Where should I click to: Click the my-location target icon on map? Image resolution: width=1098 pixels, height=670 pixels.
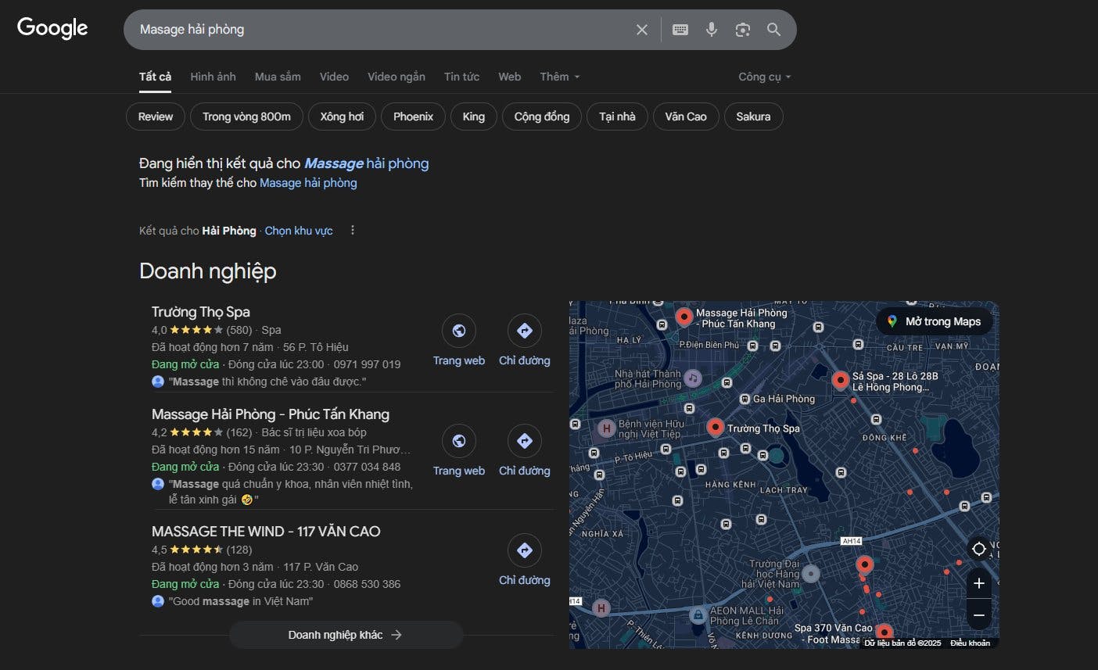click(x=978, y=549)
